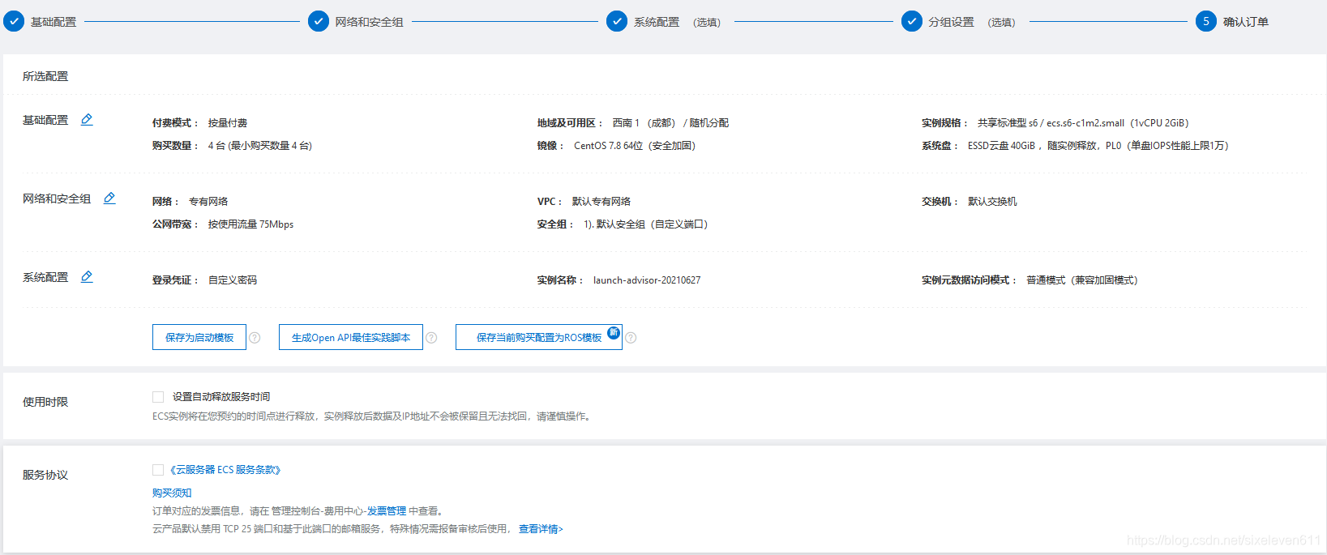Click the 基础配置 step checkmark icon
The height and width of the screenshot is (555, 1327).
click(14, 22)
